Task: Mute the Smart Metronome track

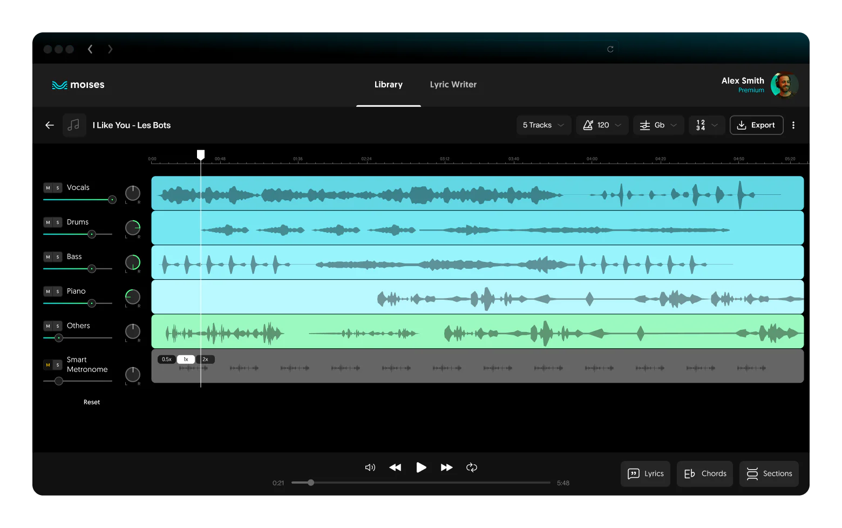Action: pos(48,365)
